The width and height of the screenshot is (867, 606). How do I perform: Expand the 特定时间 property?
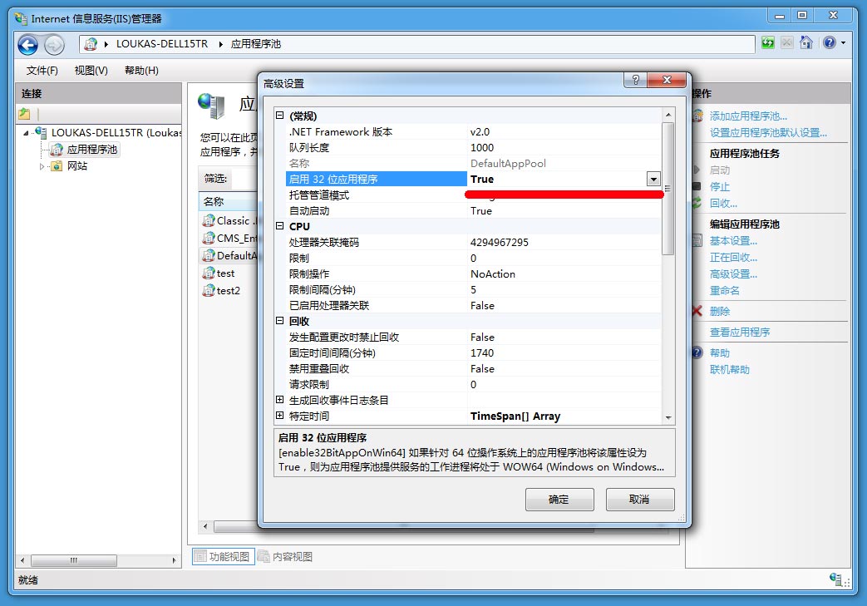point(280,416)
